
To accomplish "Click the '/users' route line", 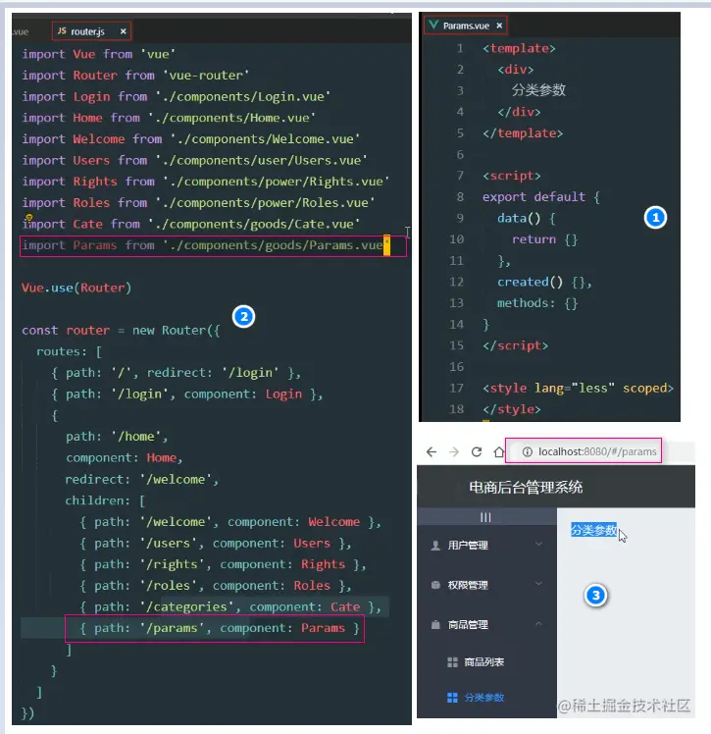I will 216,543.
